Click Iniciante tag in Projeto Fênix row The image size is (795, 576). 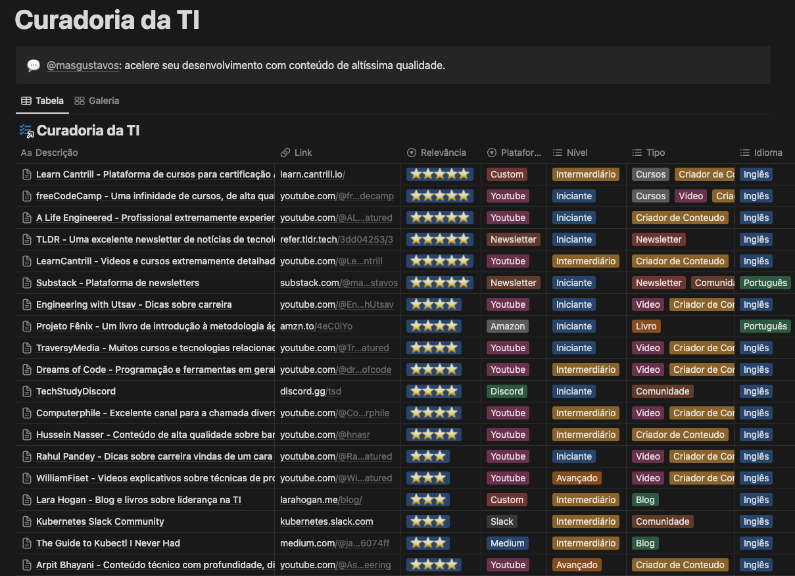[x=574, y=326]
